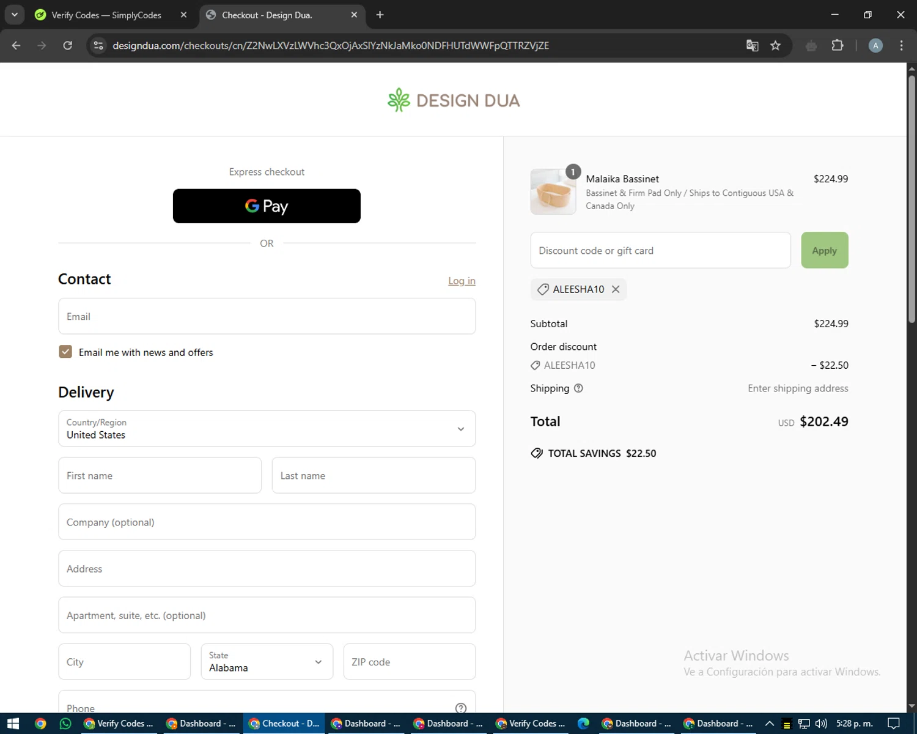Focus the Discount code or gift card field
Viewport: 917px width, 734px height.
(x=661, y=250)
